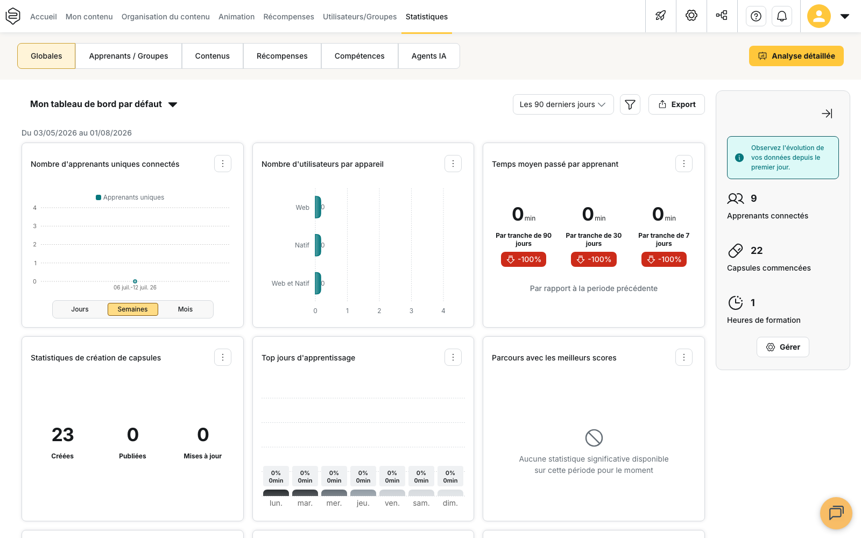The height and width of the screenshot is (538, 861).
Task: Click the Export button
Action: 676,104
